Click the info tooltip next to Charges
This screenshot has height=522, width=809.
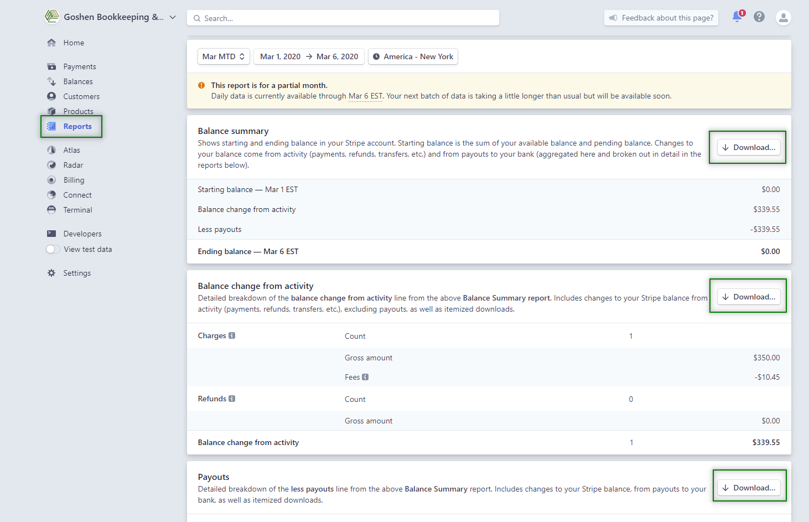point(232,335)
